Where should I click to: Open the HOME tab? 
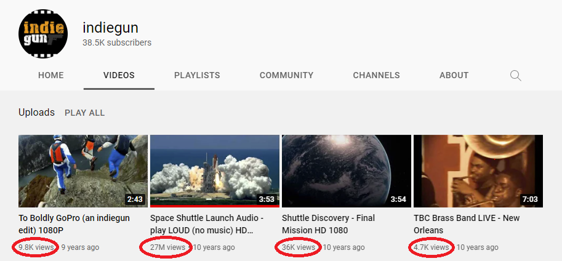click(51, 75)
